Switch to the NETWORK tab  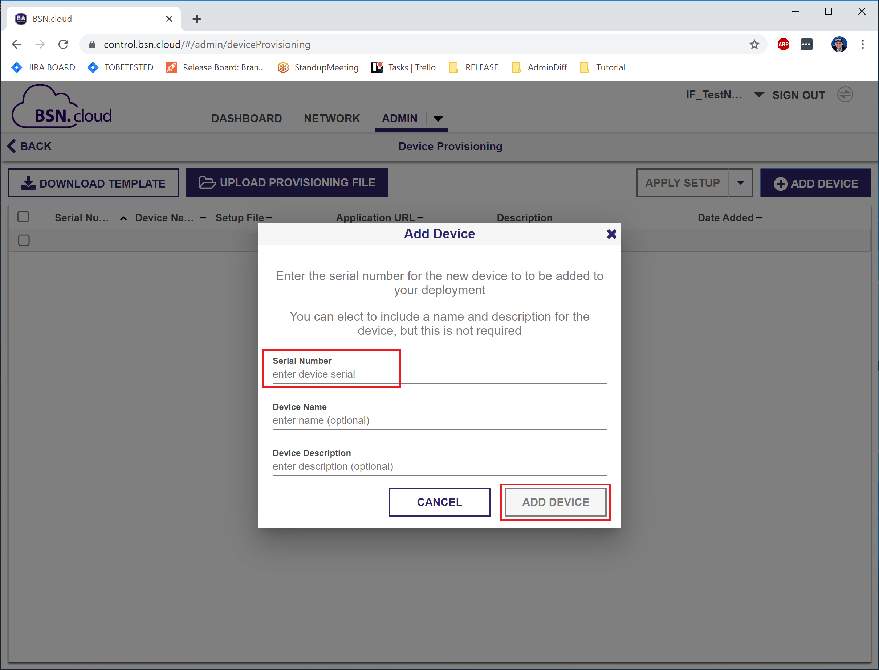[332, 119]
